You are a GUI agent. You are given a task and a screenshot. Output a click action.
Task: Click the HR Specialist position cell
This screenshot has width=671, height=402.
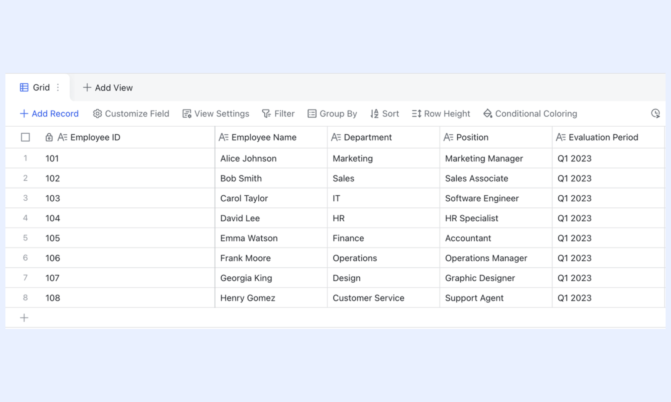point(496,218)
